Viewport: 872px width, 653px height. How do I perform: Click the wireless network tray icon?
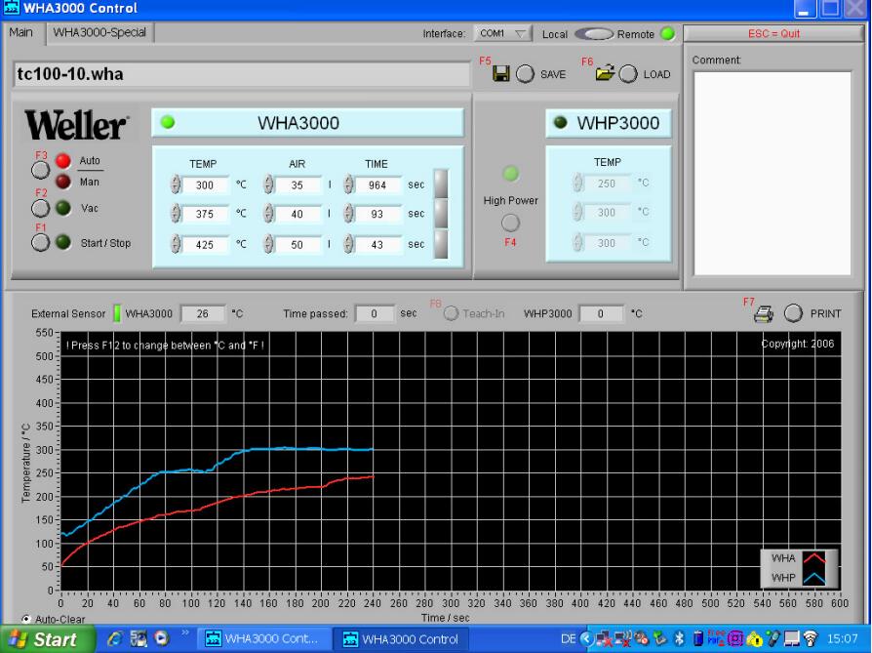(811, 638)
